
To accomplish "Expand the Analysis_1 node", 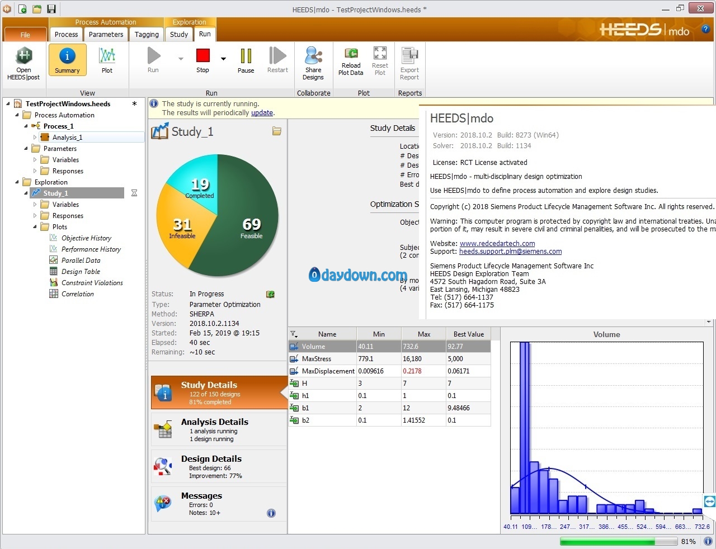I will click(35, 137).
